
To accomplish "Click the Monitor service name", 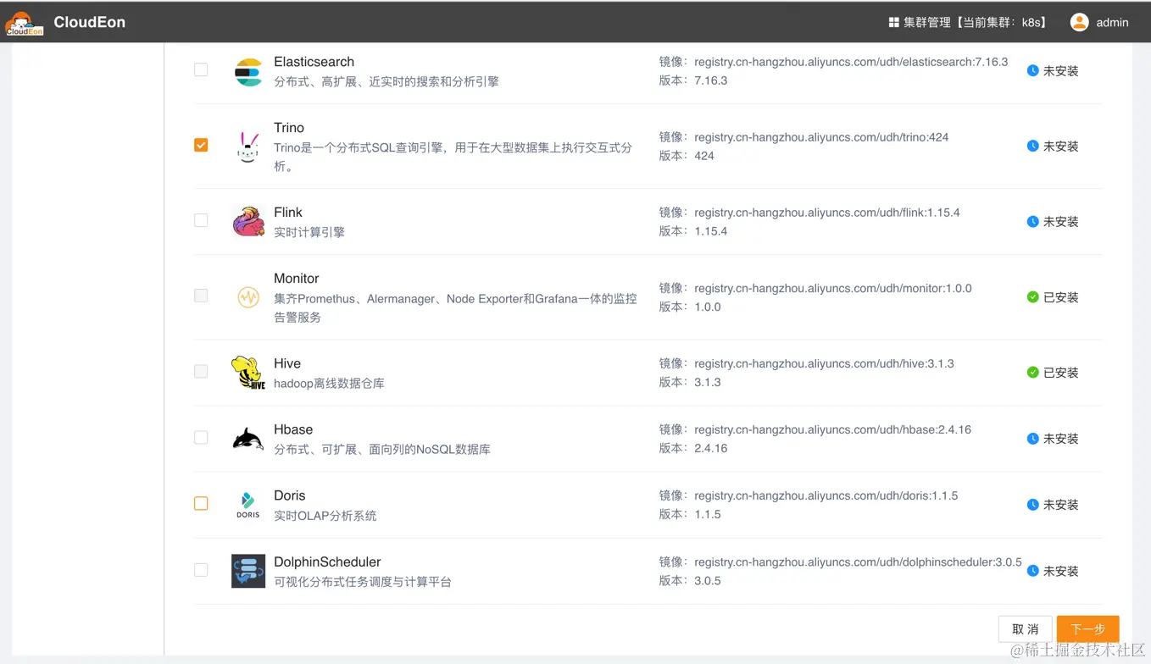I will pos(297,279).
